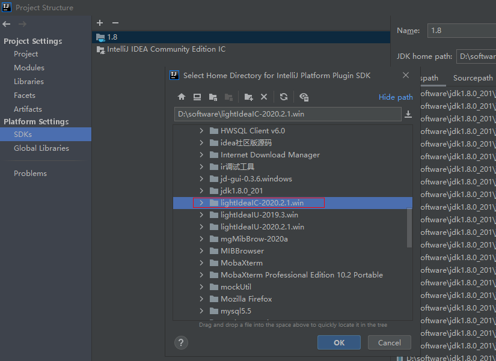Confirm the selection with OK
Image resolution: width=496 pixels, height=361 pixels.
click(339, 342)
